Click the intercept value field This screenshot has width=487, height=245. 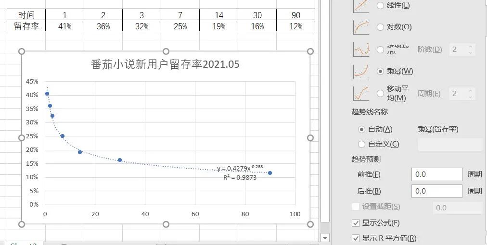click(x=458, y=208)
